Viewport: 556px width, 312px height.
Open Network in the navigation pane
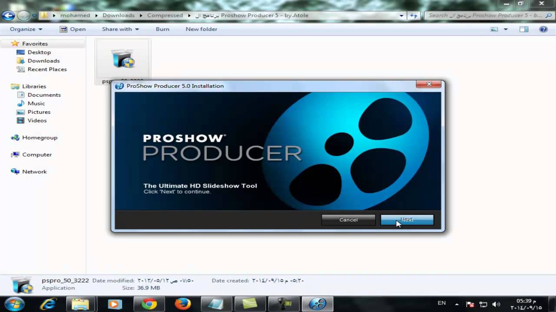point(34,172)
